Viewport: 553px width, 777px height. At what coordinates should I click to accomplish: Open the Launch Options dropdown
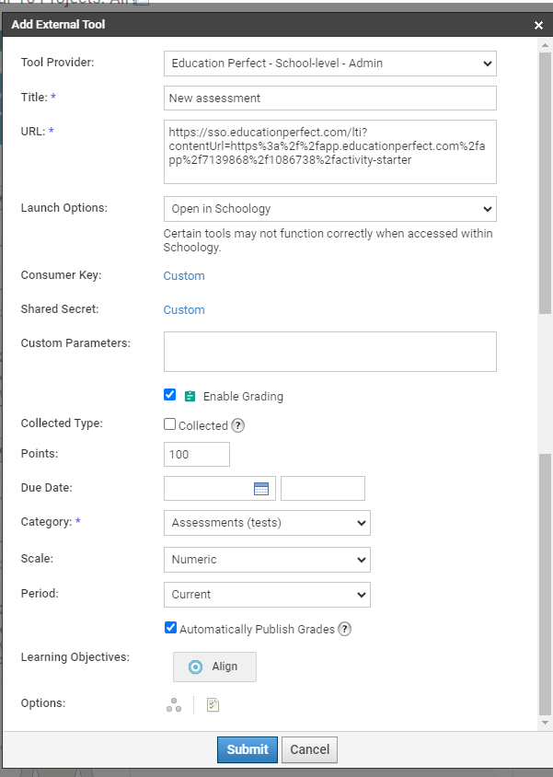(330, 209)
